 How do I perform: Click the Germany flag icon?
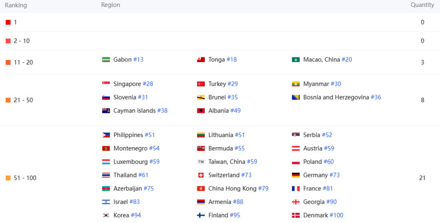pyautogui.click(x=296, y=175)
